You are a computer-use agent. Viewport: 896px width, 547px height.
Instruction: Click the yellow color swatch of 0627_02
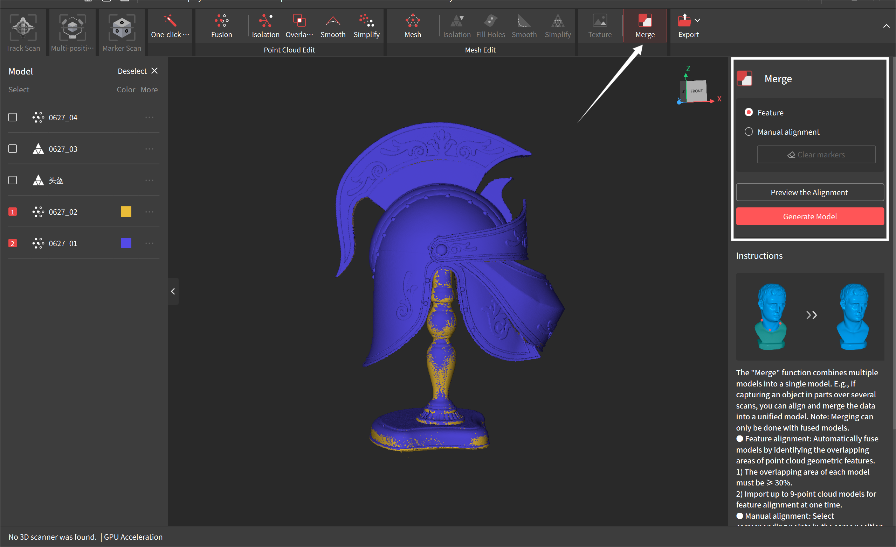point(126,212)
